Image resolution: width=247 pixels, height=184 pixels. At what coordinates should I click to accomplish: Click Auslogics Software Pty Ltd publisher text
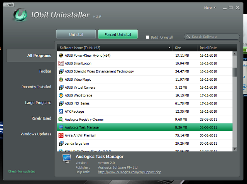tap(118, 167)
